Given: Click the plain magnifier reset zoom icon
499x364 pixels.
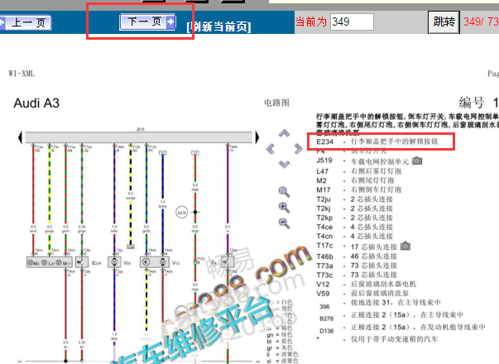Looking at the screenshot, I should pos(284,192).
